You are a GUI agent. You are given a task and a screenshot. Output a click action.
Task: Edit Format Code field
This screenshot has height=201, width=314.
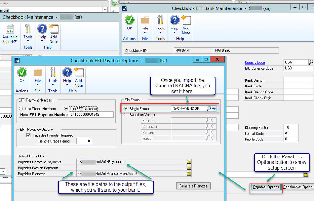(291, 133)
